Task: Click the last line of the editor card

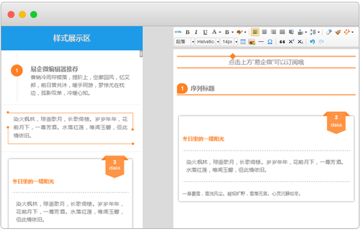Action: click(241, 194)
